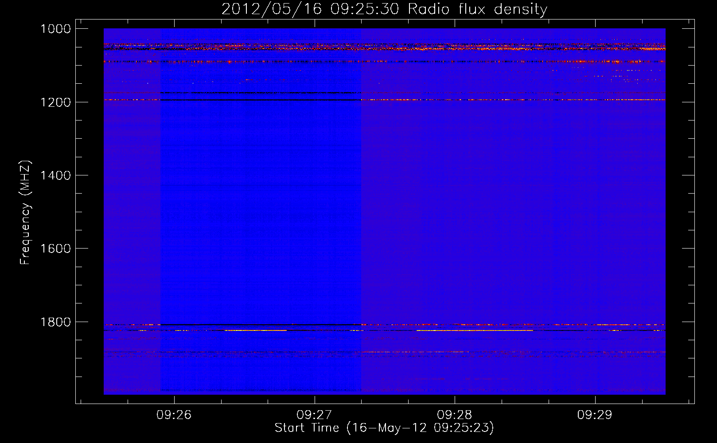The image size is (717, 443).
Task: Click the 1400 frequency tick label
Action: [55, 175]
